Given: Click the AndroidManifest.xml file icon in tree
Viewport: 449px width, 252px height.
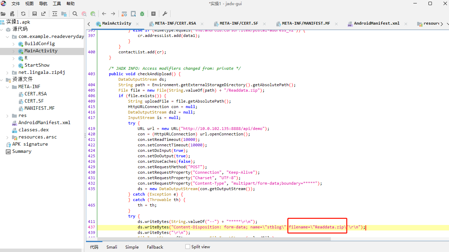Looking at the screenshot, I should point(14,123).
